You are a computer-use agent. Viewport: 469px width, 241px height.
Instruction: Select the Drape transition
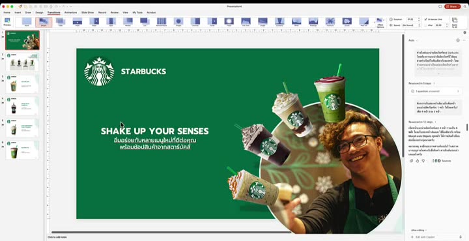click(x=263, y=22)
